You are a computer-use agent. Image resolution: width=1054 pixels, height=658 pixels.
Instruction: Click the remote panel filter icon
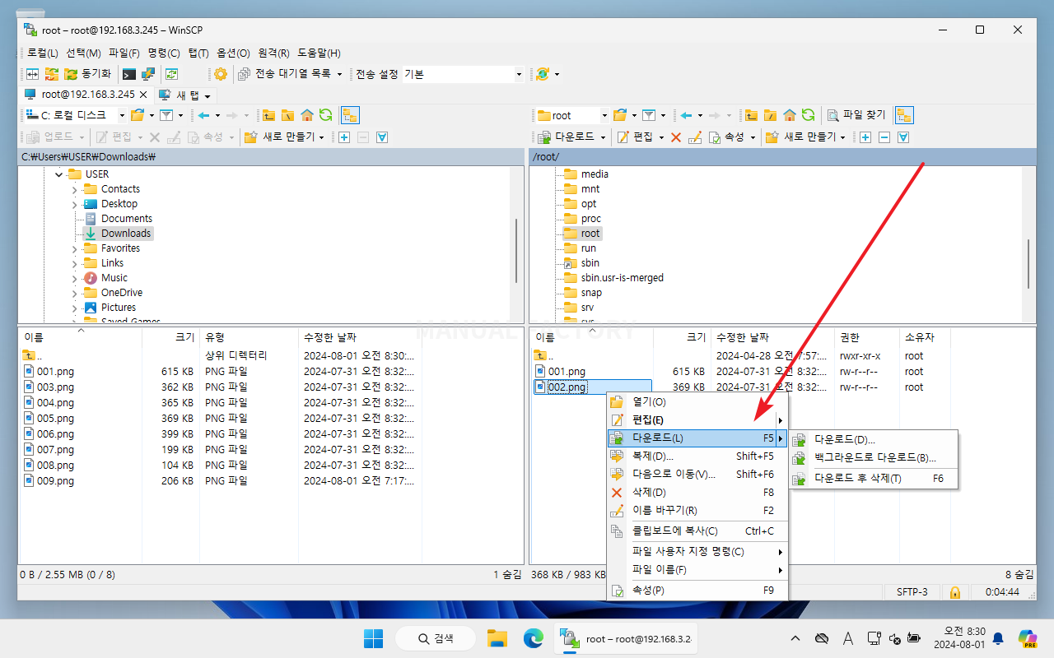point(649,115)
